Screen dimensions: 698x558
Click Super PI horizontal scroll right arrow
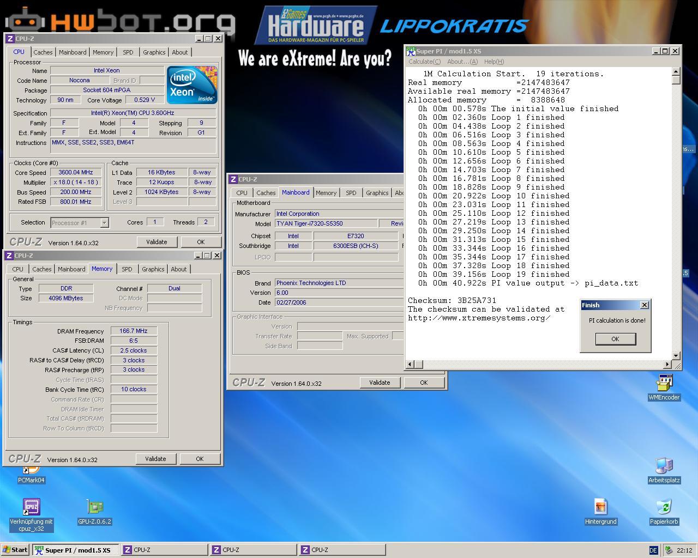coord(667,364)
